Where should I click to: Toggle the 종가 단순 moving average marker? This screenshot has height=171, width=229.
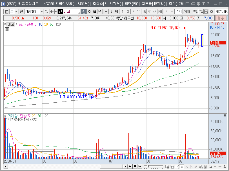pyautogui.click(x=17, y=24)
